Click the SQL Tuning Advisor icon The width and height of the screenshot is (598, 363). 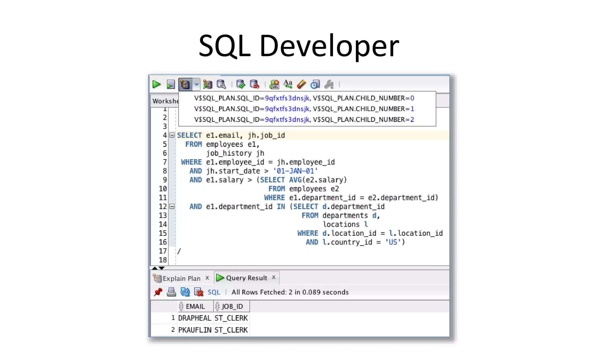(221, 85)
